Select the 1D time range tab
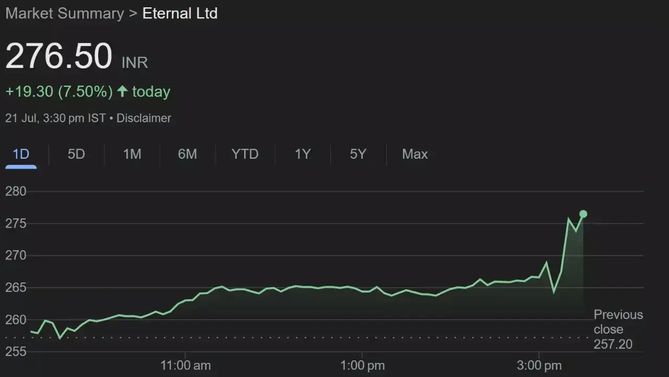The width and height of the screenshot is (669, 377). coord(21,155)
